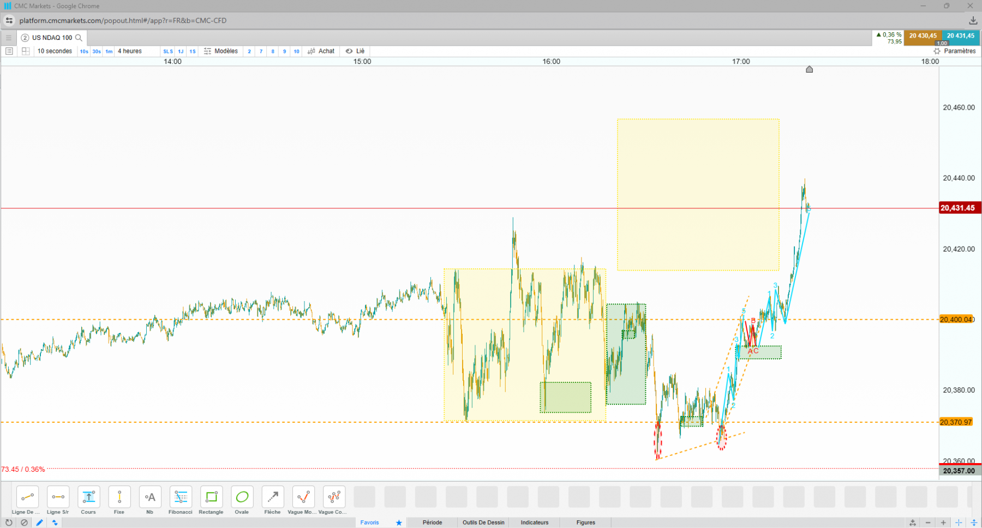Open the 4 heures range dropdown
This screenshot has height=528, width=982.
130,51
